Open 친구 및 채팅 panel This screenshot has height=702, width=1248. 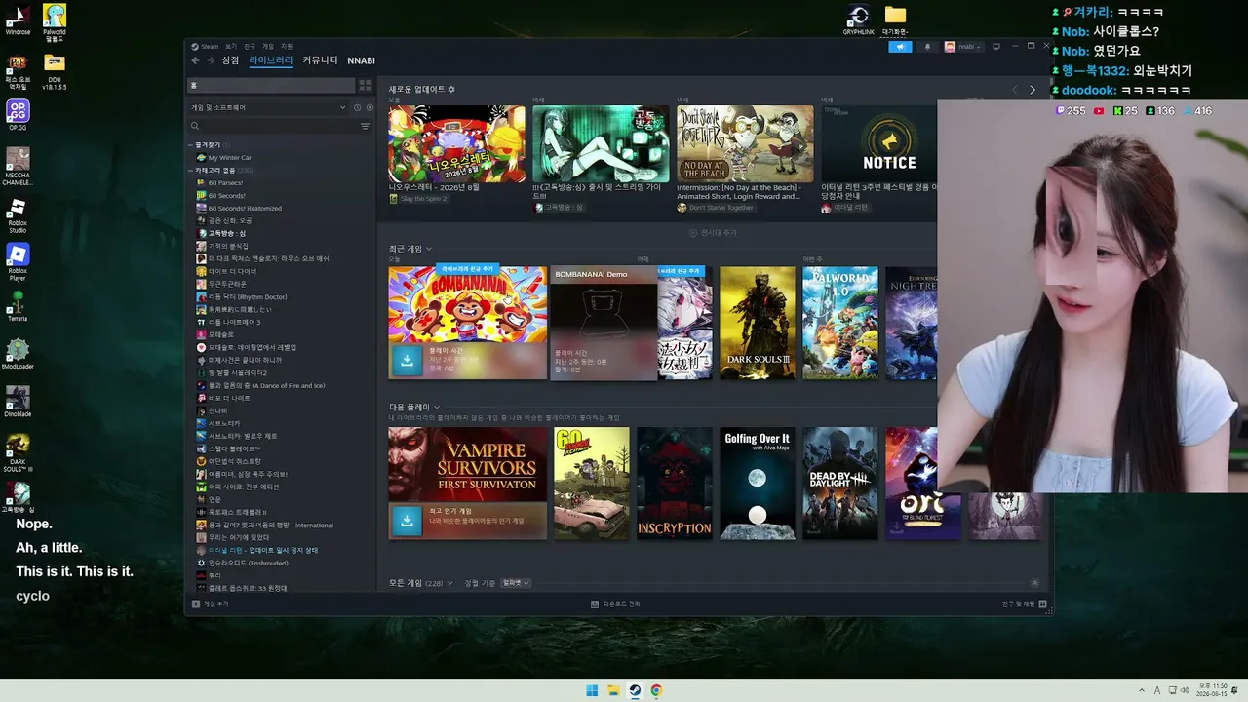(1025, 604)
